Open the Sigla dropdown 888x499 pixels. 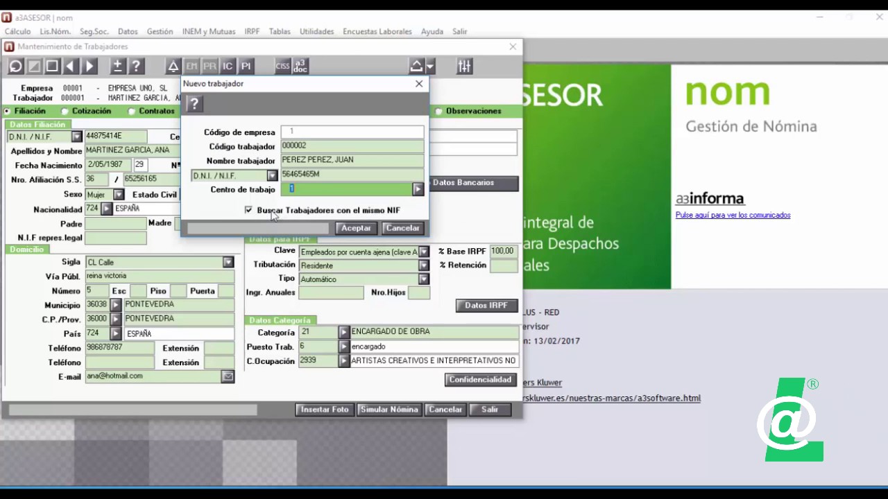click(228, 262)
